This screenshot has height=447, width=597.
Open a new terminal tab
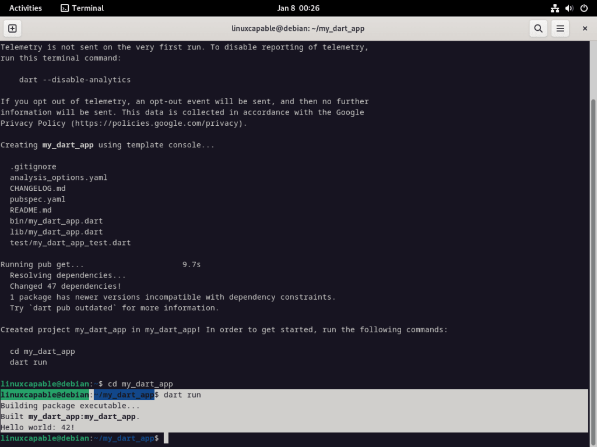(x=12, y=29)
